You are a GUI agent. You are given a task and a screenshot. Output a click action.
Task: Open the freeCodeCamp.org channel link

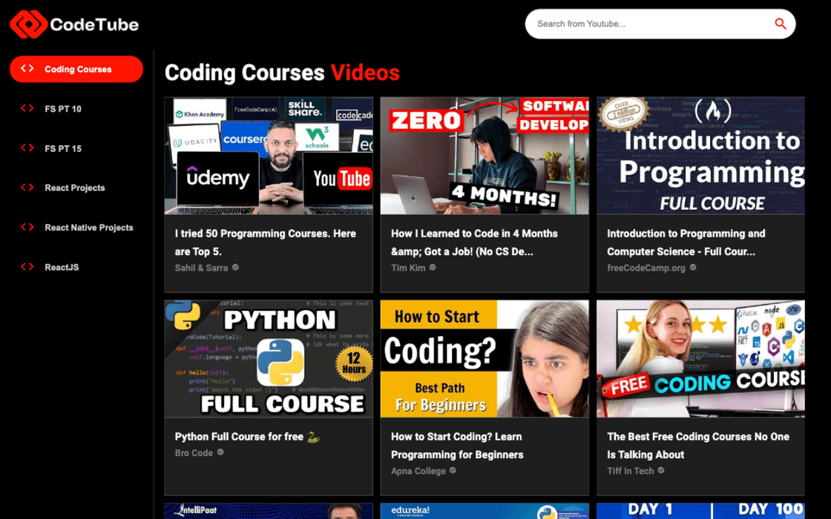[646, 268]
